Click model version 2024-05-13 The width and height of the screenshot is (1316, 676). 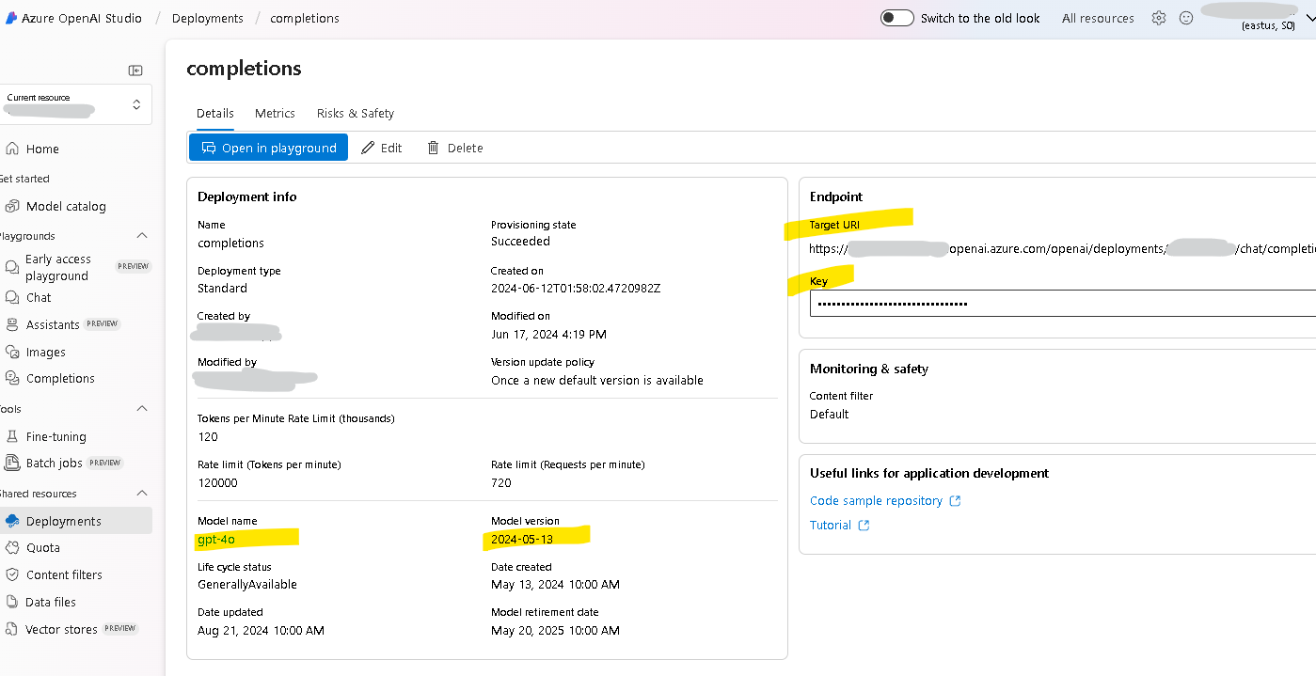point(522,539)
